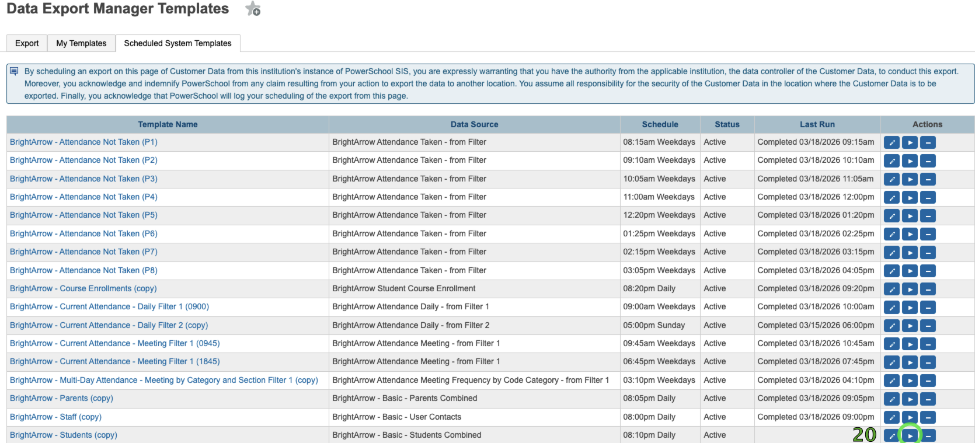
Task: Edit Attendance Not Taken (P2) template
Action: click(x=892, y=161)
